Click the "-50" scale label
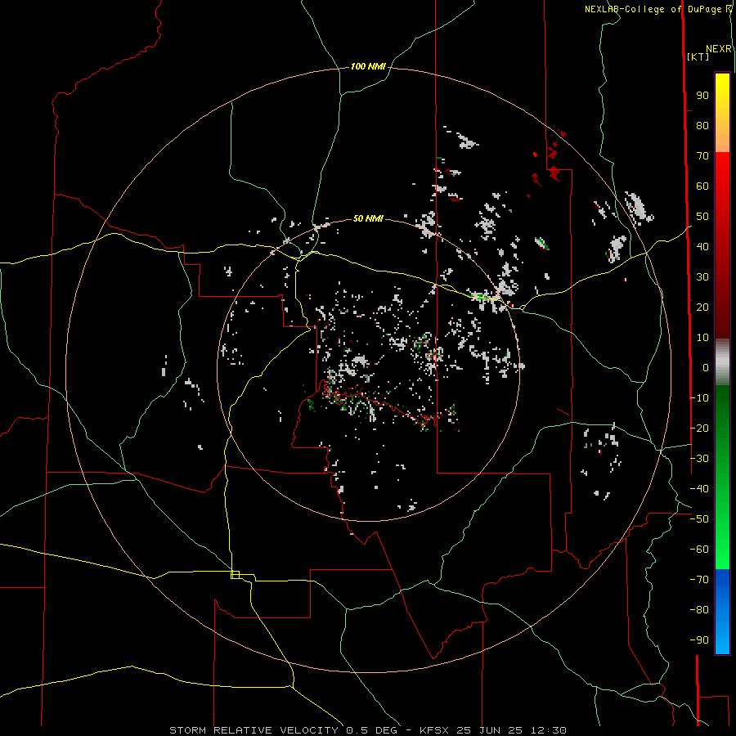 point(699,518)
